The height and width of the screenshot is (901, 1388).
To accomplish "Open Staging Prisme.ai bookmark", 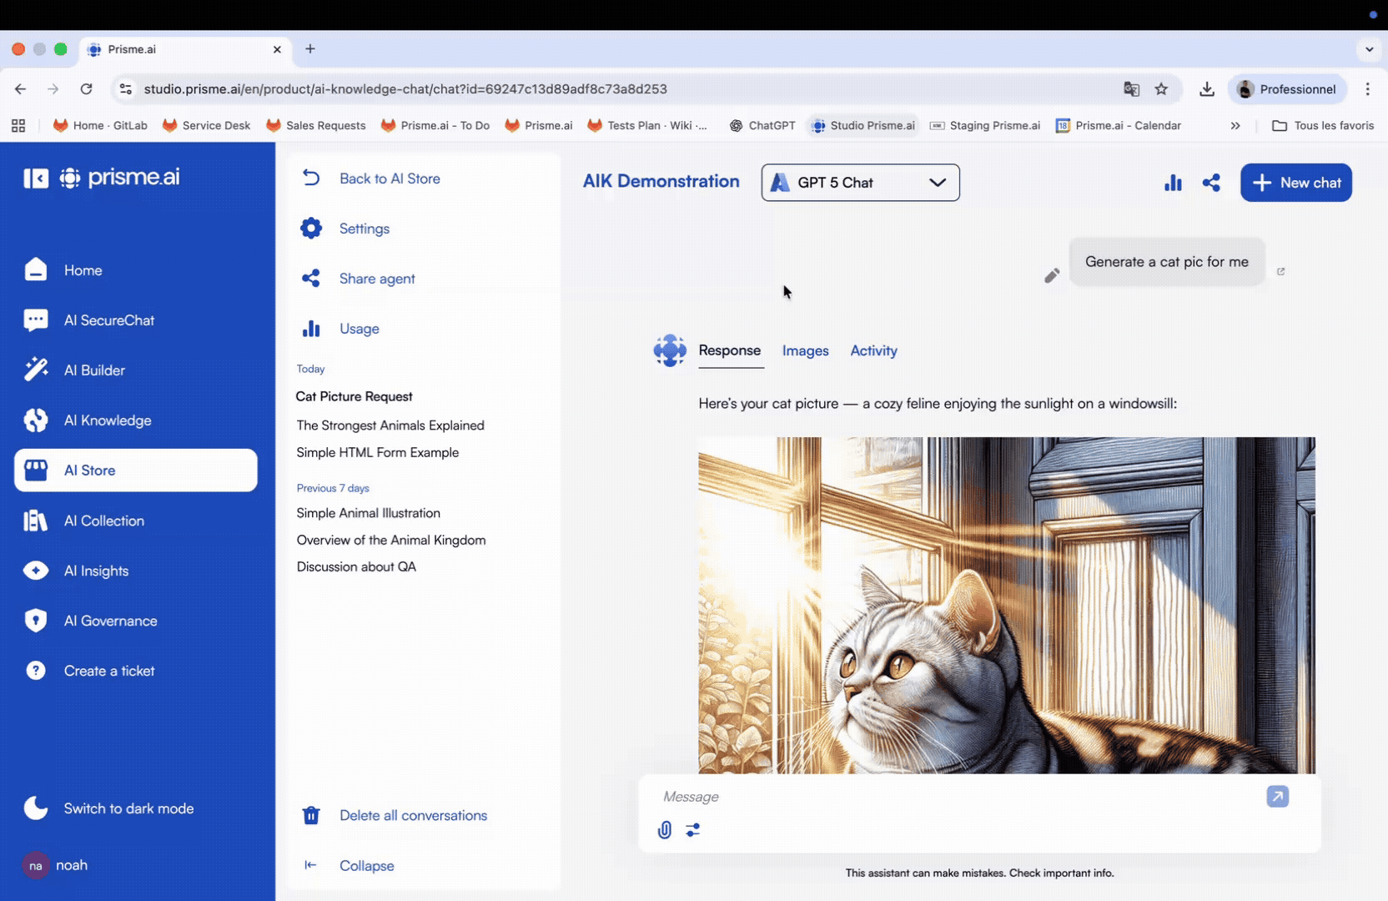I will click(985, 126).
